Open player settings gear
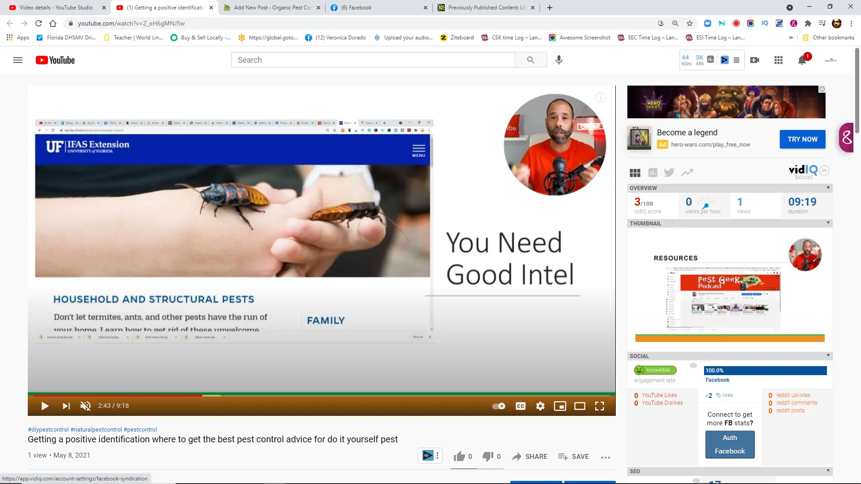This screenshot has height=484, width=861. (540, 406)
